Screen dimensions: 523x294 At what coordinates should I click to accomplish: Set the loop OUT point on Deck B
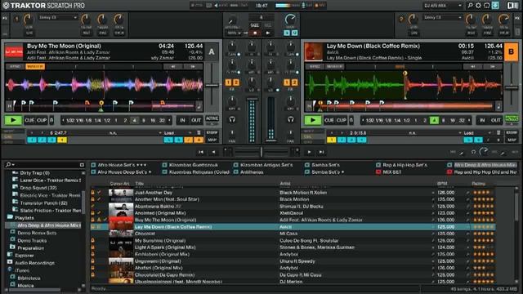coord(496,120)
